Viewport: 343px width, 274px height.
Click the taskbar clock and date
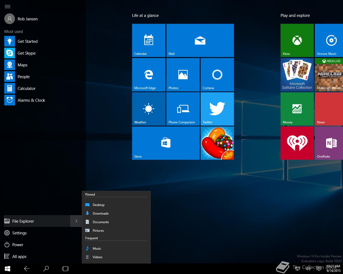coord(333,269)
